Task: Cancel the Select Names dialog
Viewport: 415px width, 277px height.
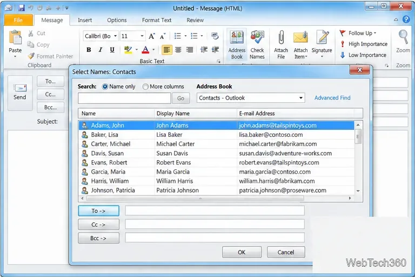Action: (x=286, y=252)
